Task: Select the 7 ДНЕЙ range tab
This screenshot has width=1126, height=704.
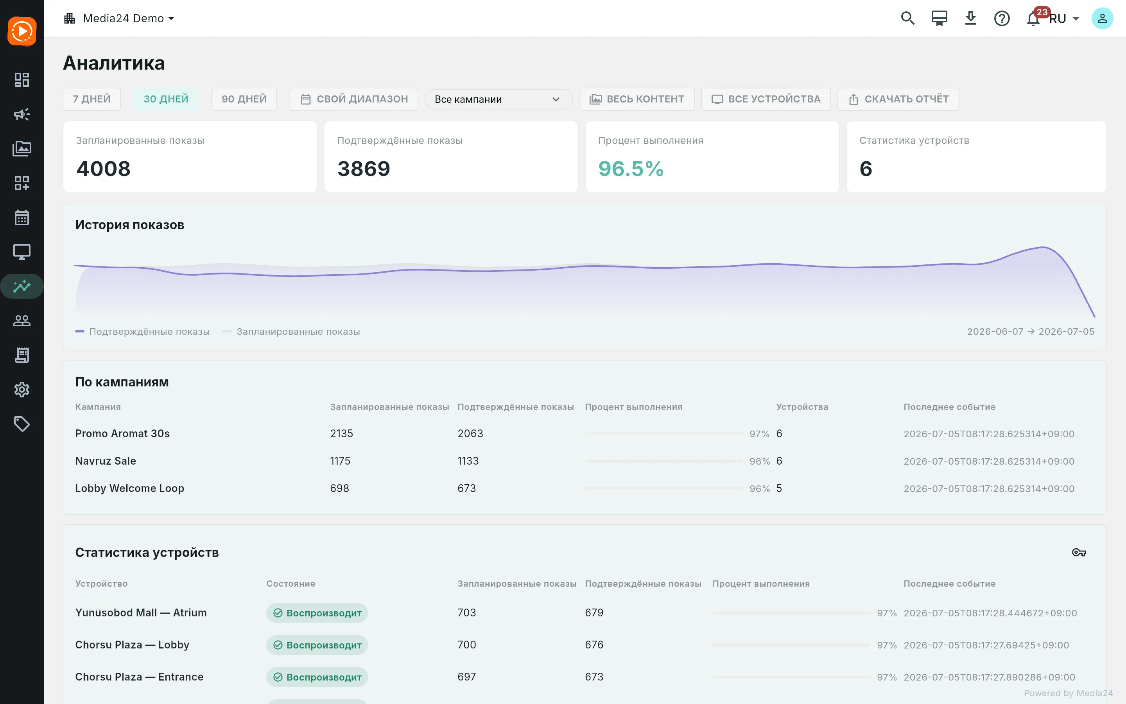Action: (x=91, y=99)
